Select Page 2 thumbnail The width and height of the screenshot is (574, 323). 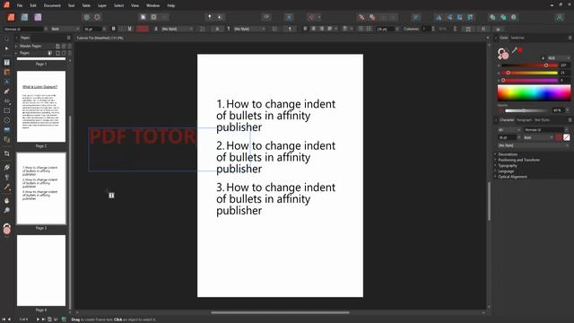pos(41,106)
